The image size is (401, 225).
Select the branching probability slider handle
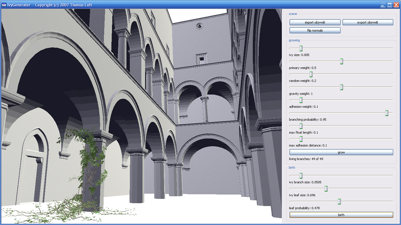(x=387, y=113)
